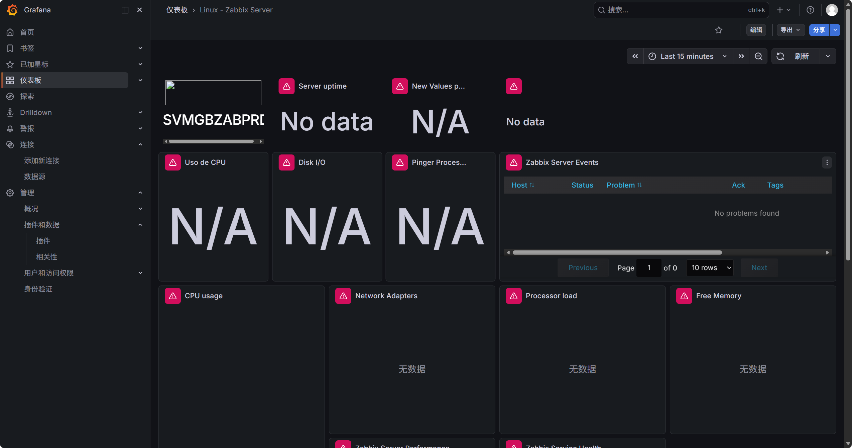This screenshot has width=852, height=448.
Task: Click the Uso de CPU warning icon
Action: pos(173,162)
